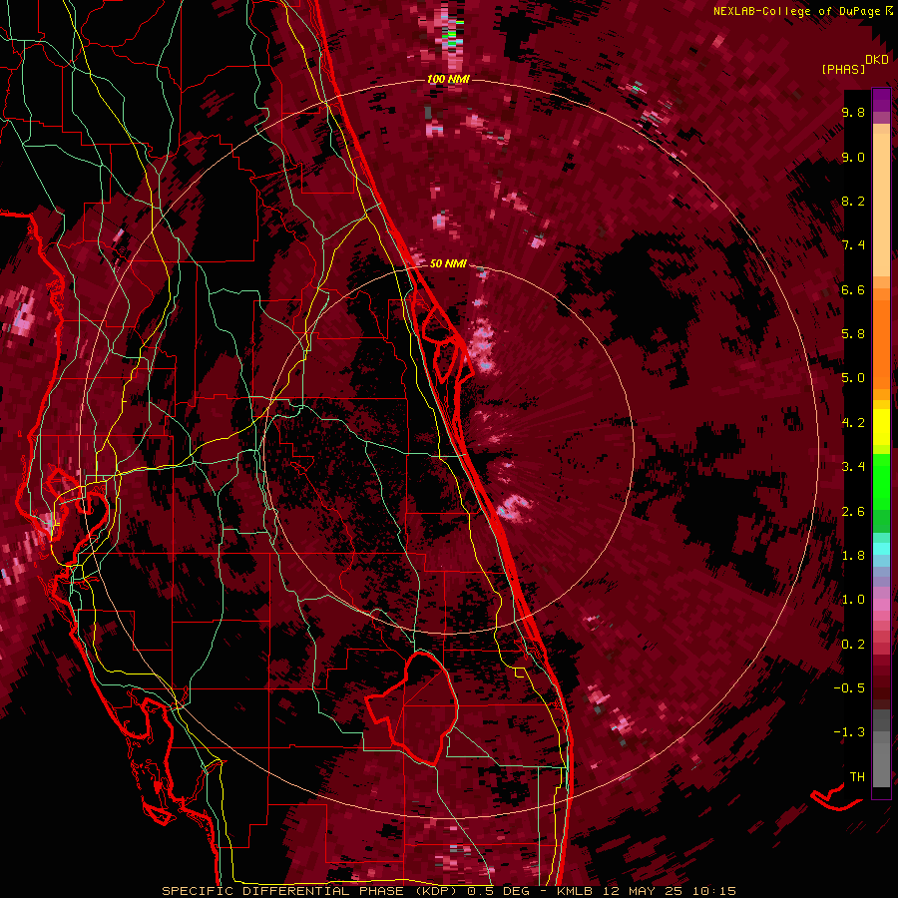Image resolution: width=898 pixels, height=898 pixels.
Task: Click the NEXLAB-College of DuPage credit text
Action: click(796, 11)
